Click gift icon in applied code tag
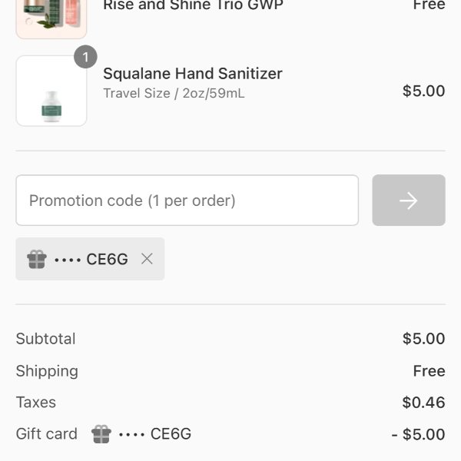This screenshot has width=461, height=461. pos(37,259)
